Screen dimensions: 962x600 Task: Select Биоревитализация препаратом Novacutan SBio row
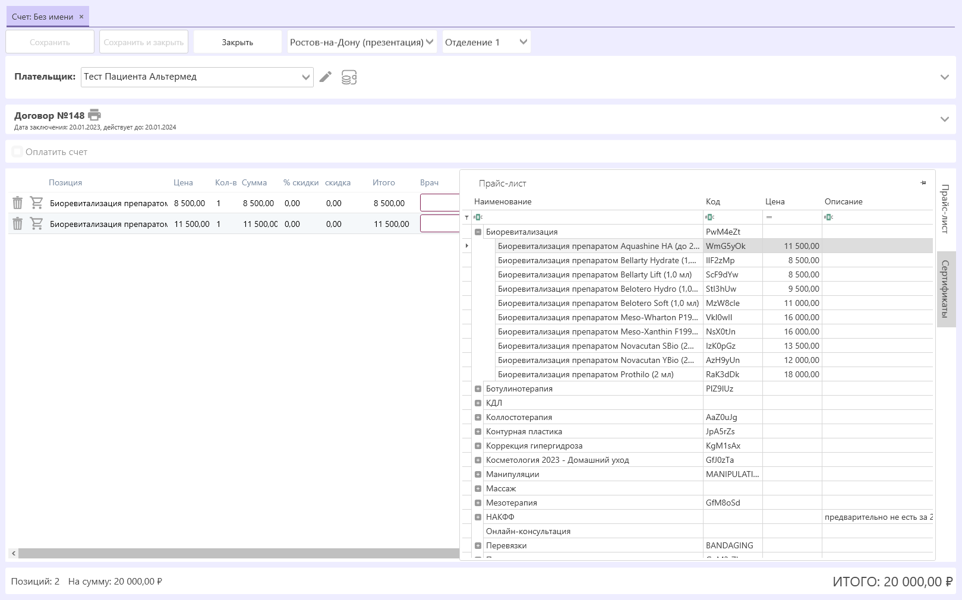point(714,346)
